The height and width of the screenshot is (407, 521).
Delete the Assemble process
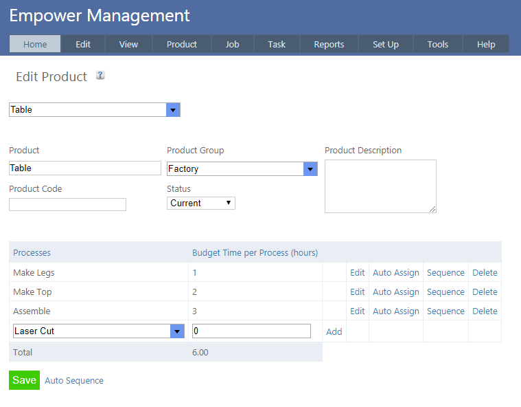(485, 311)
